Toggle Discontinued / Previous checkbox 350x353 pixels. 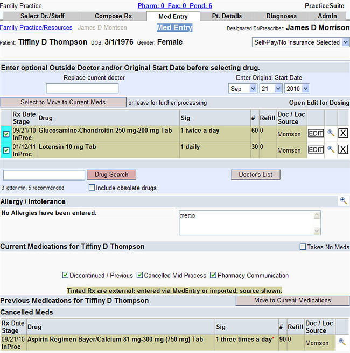click(65, 275)
